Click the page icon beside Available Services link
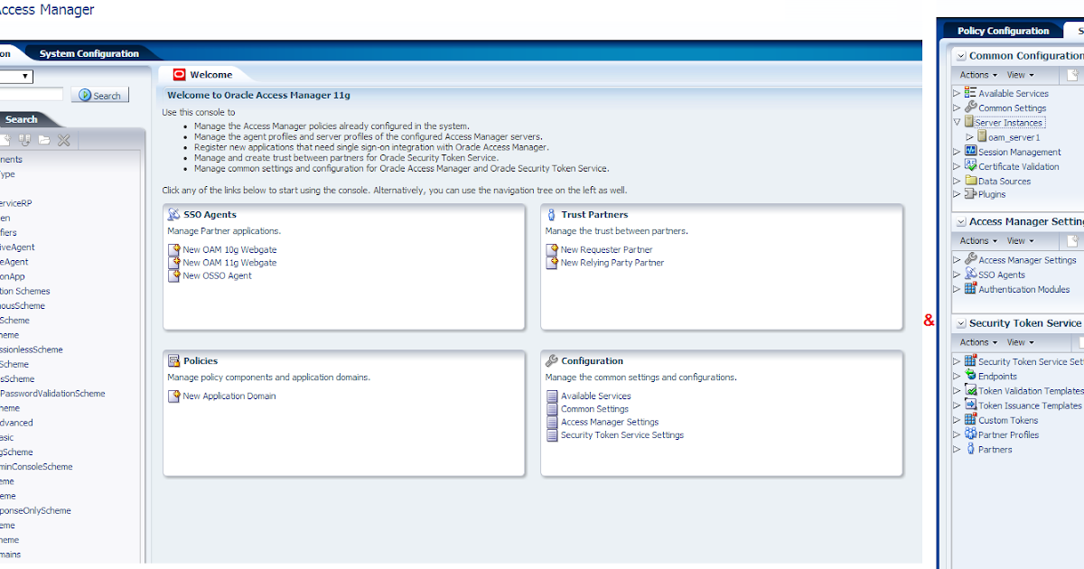 coord(552,396)
